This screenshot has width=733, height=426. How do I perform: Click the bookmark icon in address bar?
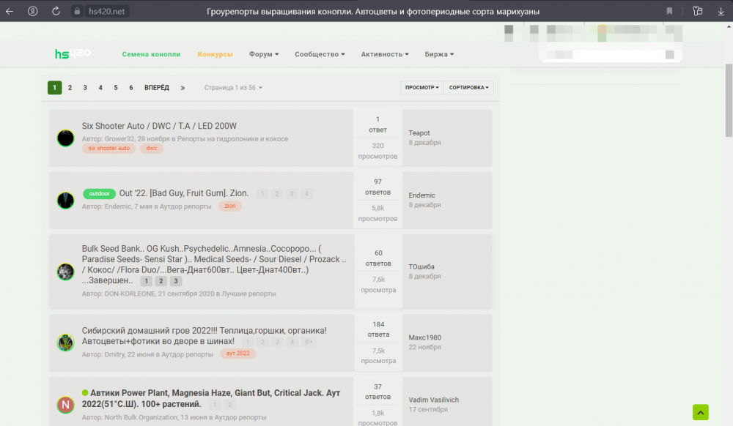[669, 11]
